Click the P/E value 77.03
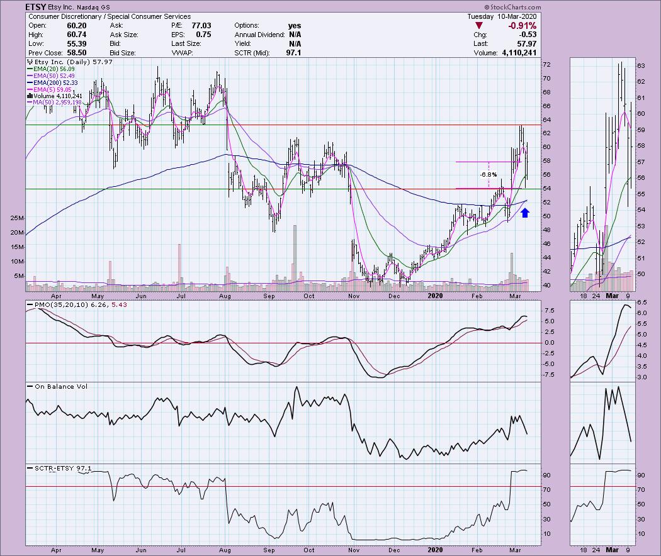This screenshot has height=556, width=661. (x=201, y=26)
